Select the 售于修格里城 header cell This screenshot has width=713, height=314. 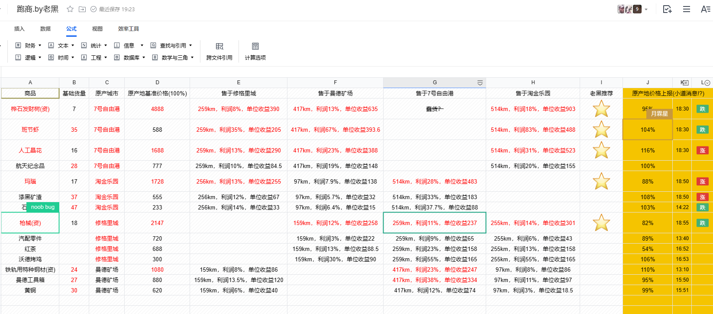[x=239, y=93]
